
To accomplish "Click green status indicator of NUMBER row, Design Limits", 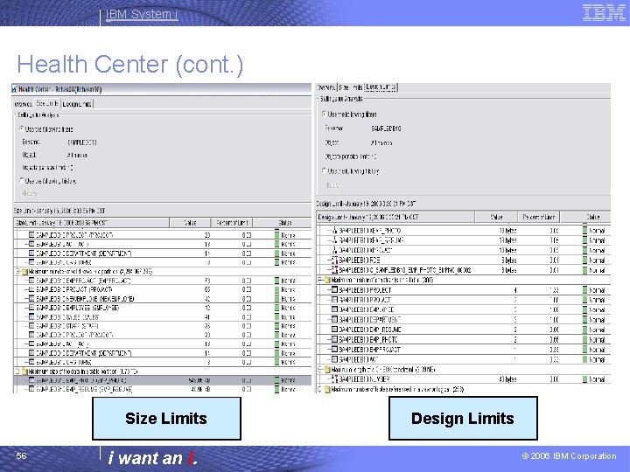I will coord(585,378).
